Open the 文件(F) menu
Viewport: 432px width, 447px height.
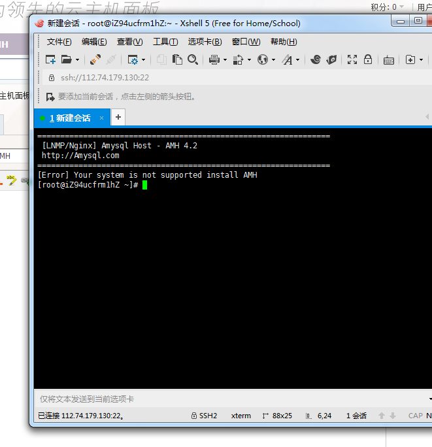pyautogui.click(x=59, y=42)
